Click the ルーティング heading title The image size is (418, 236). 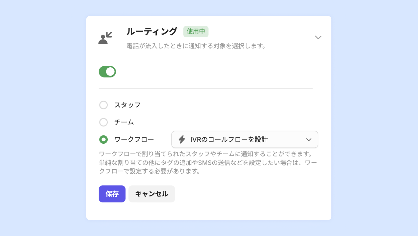coord(152,31)
